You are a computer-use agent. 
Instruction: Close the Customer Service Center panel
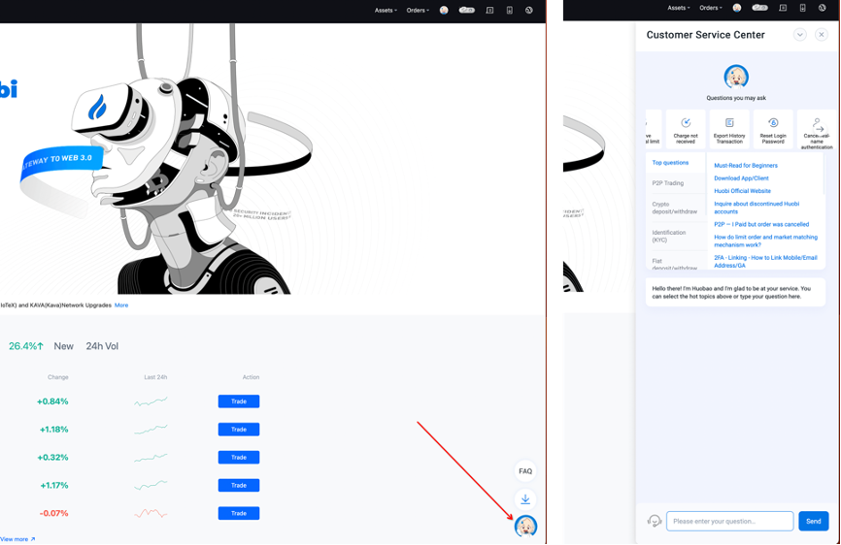(821, 35)
